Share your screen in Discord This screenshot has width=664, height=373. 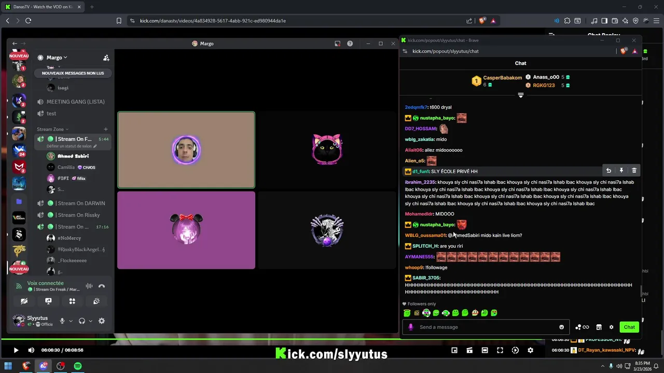point(48,301)
